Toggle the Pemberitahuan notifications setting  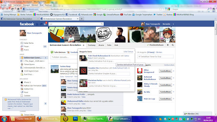155,45
